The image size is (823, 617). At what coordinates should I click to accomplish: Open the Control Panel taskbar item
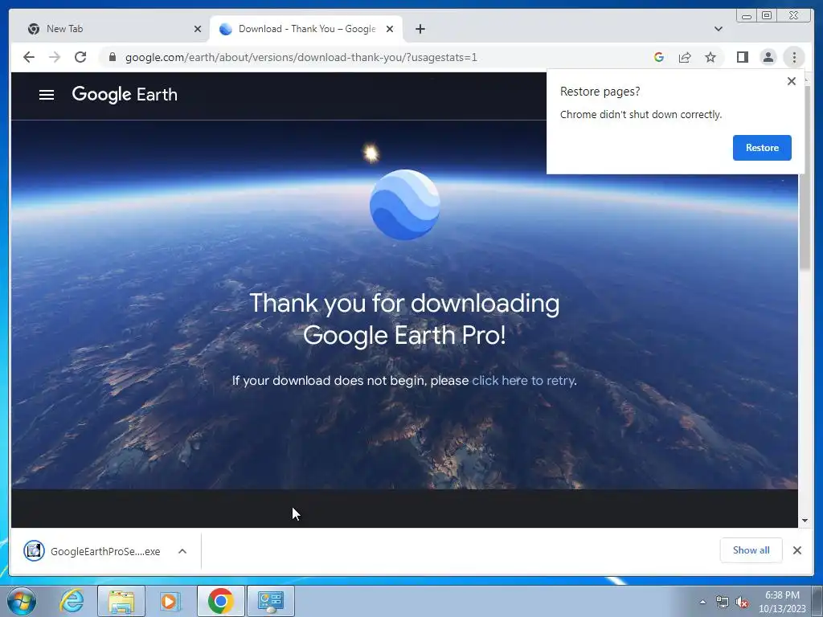pos(270,601)
